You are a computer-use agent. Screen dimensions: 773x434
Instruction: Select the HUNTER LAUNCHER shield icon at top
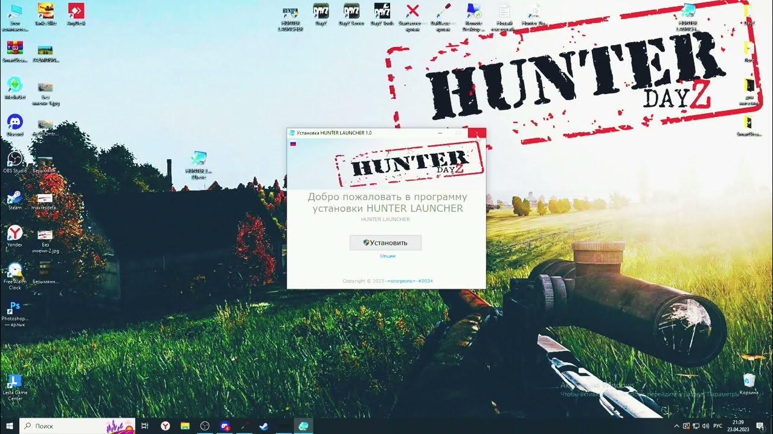[x=291, y=17]
